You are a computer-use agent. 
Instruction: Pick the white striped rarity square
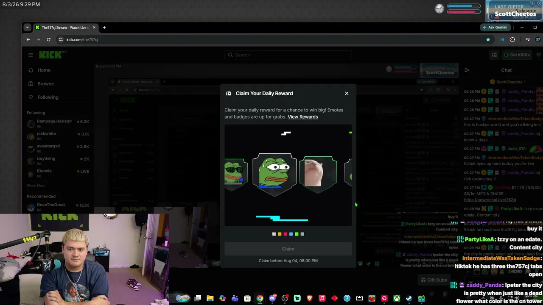(274, 234)
